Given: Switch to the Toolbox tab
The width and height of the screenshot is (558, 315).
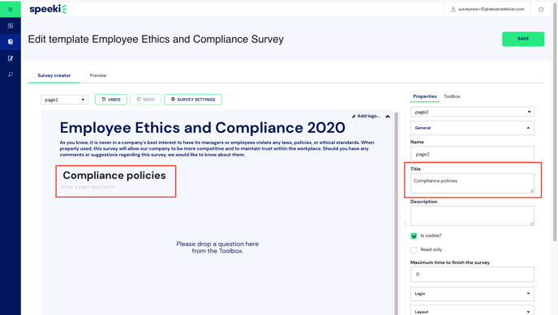Looking at the screenshot, I should pyautogui.click(x=452, y=96).
